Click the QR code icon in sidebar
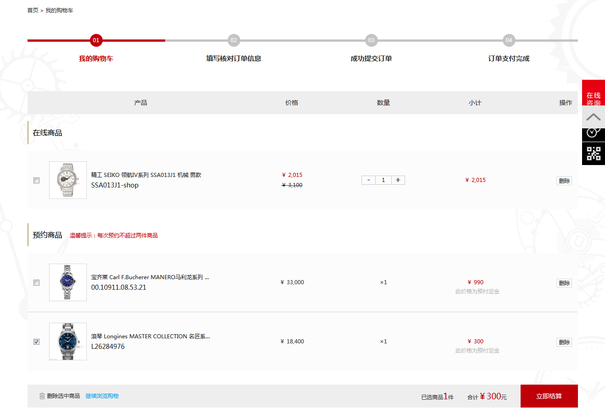 coord(594,154)
